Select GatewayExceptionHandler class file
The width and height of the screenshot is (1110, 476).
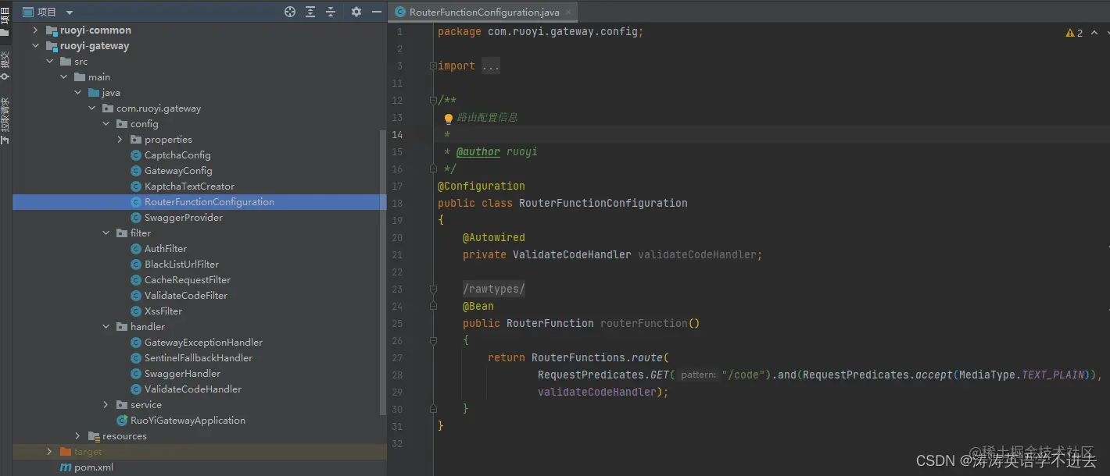point(203,343)
